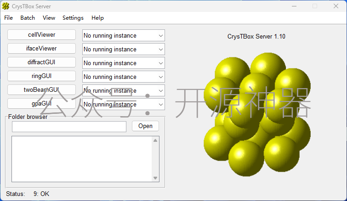Expand the ringGUI instance dropdown
This screenshot has width=347, height=201.
[x=124, y=77]
